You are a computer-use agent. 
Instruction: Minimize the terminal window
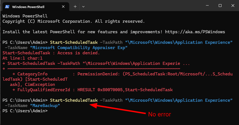point(207,6)
